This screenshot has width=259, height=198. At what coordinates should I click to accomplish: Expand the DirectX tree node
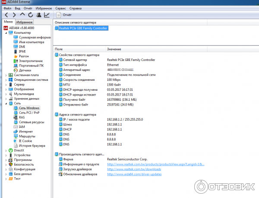pyautogui.click(x=6, y=151)
